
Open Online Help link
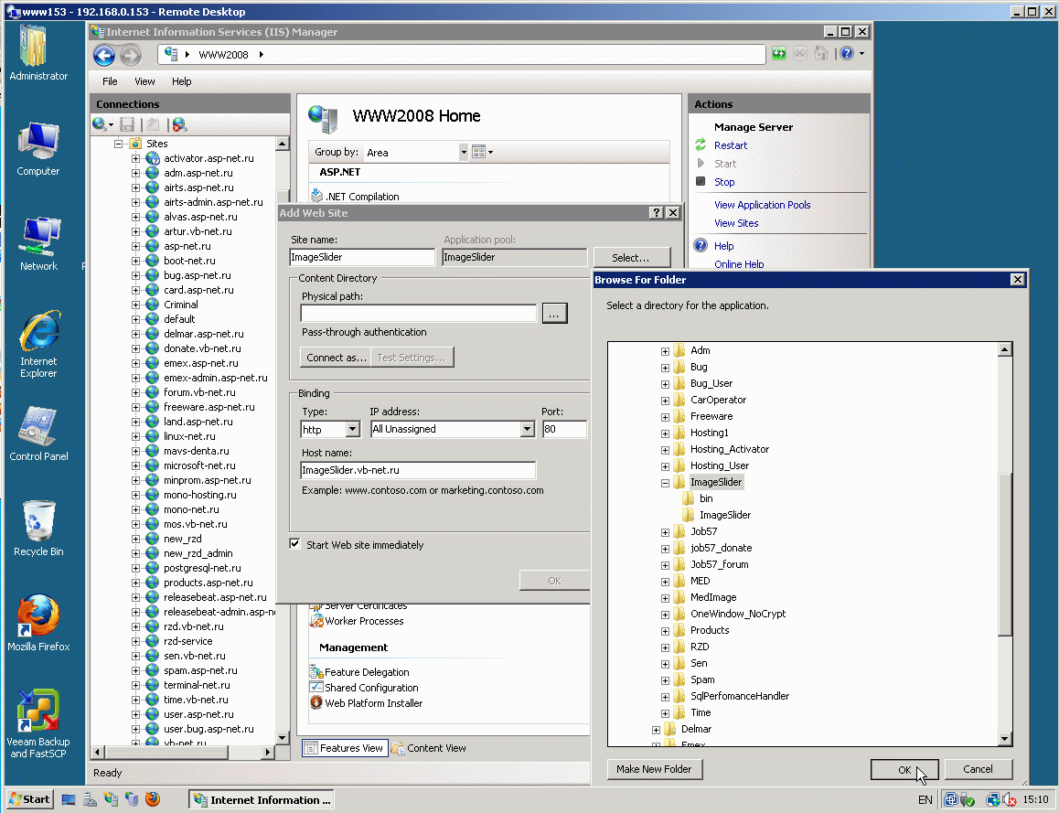point(739,264)
